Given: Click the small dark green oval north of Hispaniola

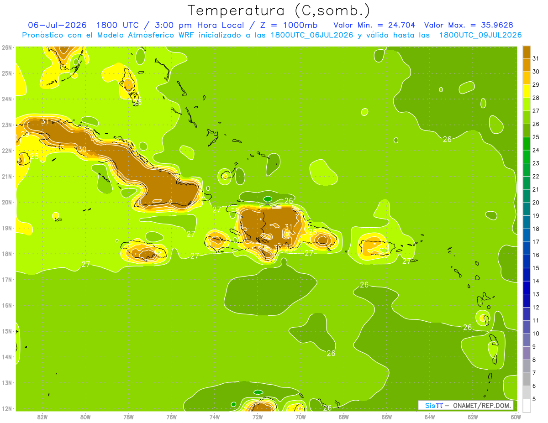Looking at the screenshot, I should [x=268, y=199].
